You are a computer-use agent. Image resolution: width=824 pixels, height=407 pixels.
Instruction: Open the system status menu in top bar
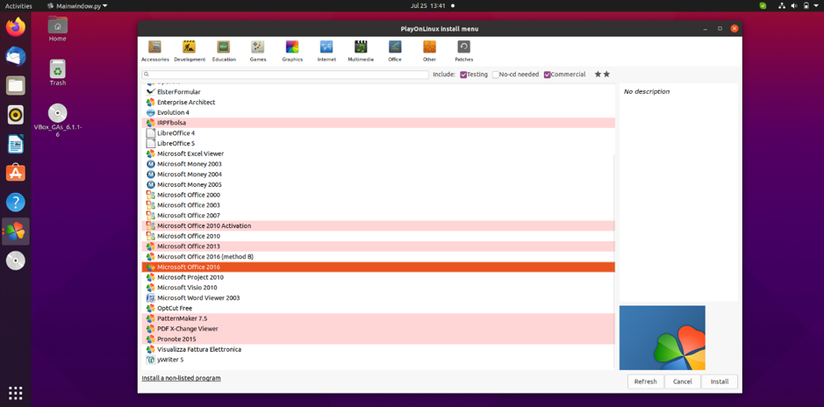(793, 6)
